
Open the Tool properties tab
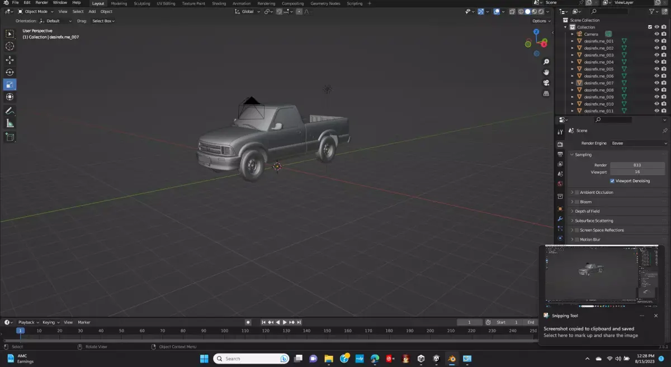click(560, 132)
